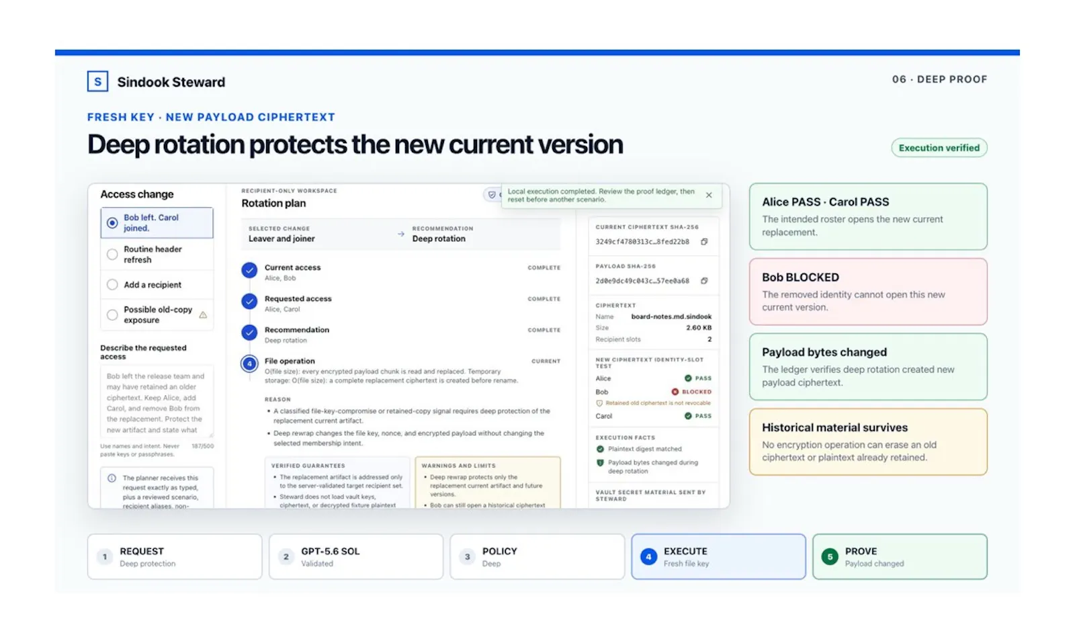Click the 'Execution facts' section label
Screen dimensions: 1075x643
pyautogui.click(x=625, y=437)
